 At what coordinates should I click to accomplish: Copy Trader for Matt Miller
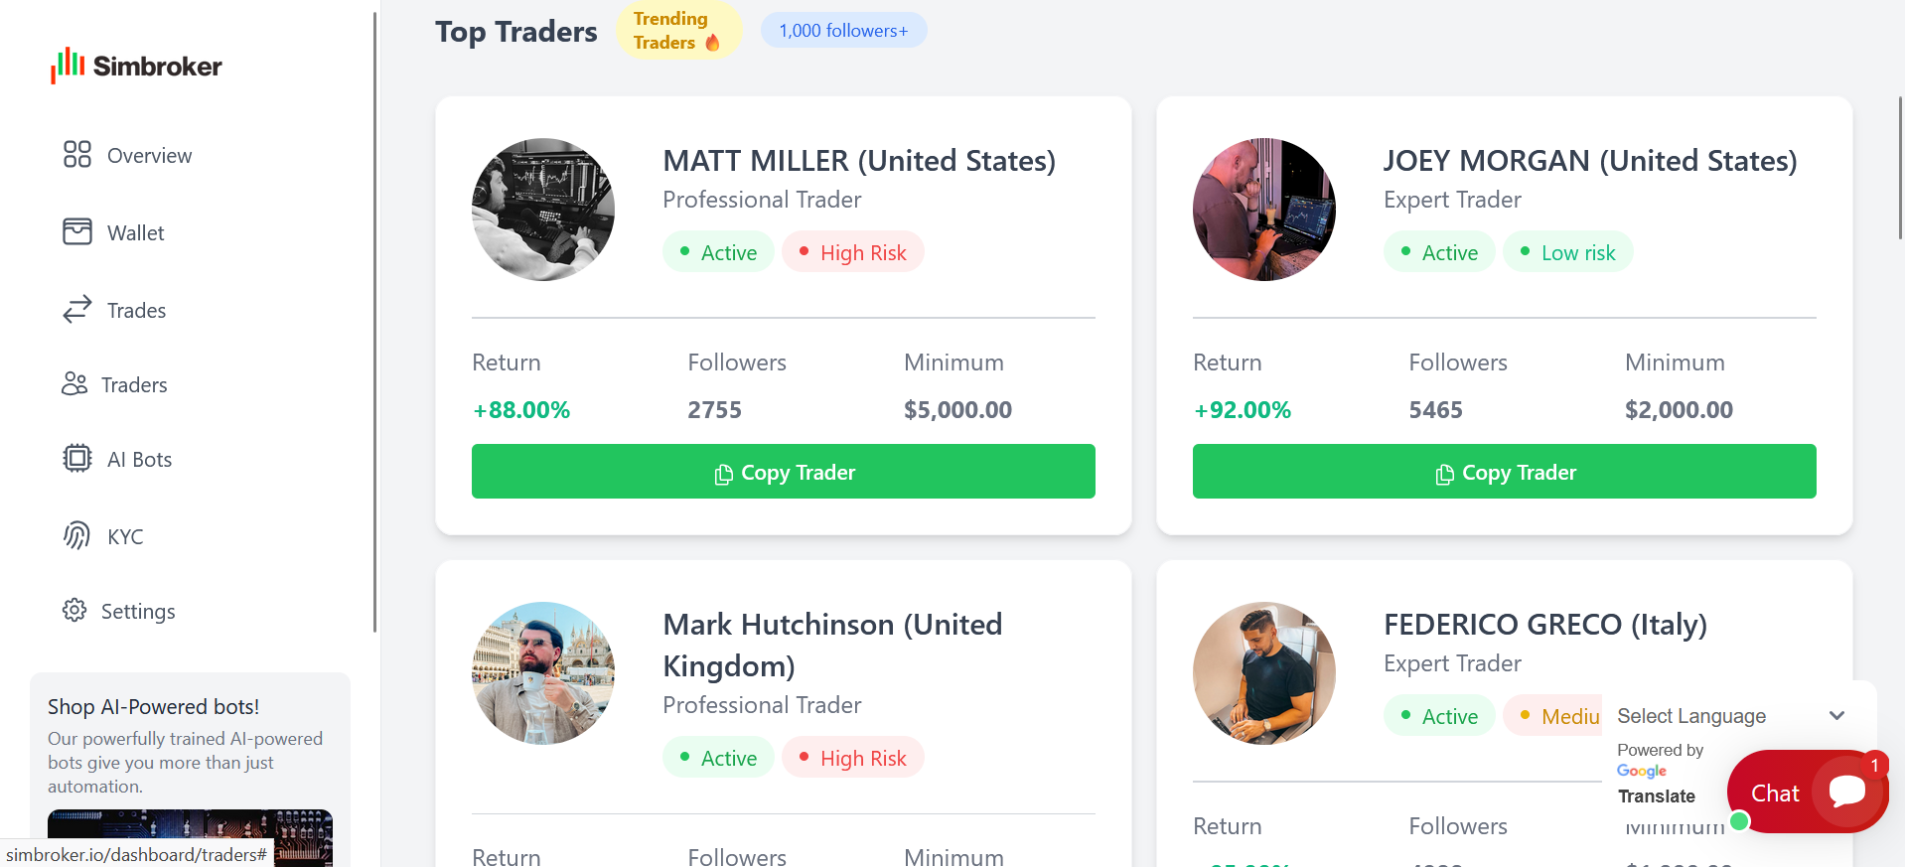tap(783, 472)
